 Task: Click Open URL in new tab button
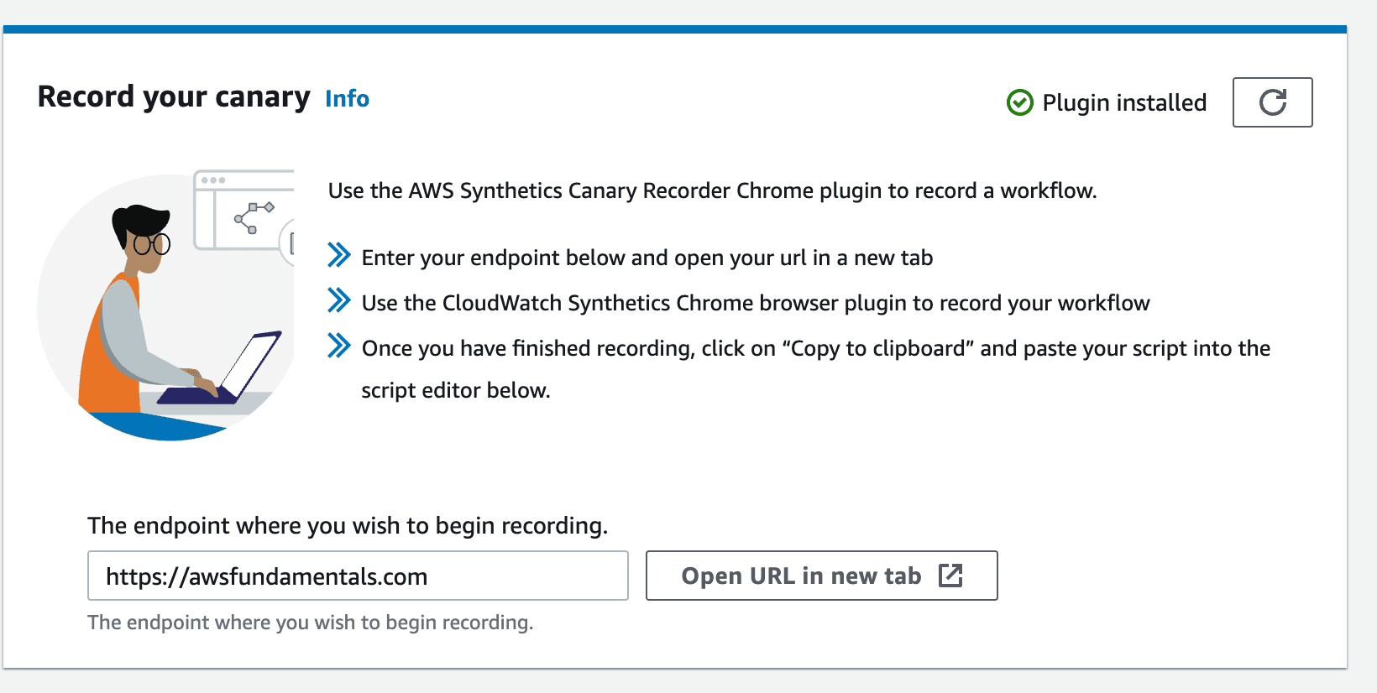(821, 576)
